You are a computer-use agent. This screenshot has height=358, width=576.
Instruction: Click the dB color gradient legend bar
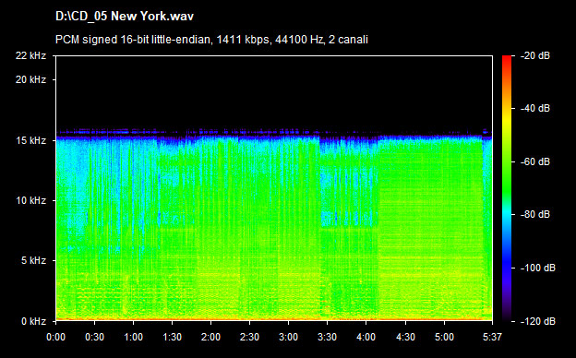click(x=507, y=188)
